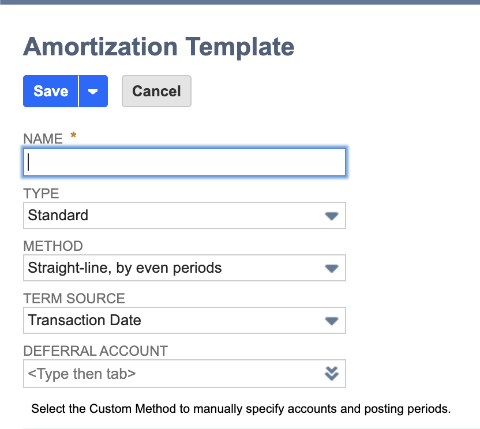Screen dimensions: 480x429
Task: Click the Amortization Template page heading
Action: (159, 47)
